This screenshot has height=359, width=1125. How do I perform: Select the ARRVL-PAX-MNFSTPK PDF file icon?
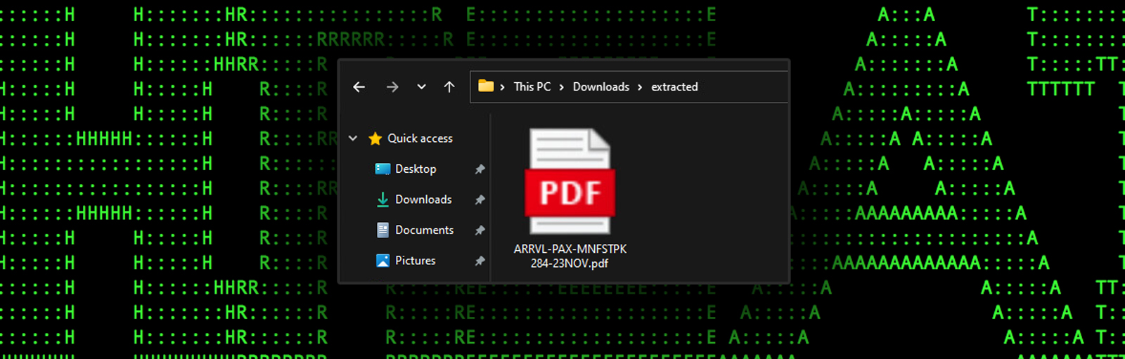coord(570,181)
